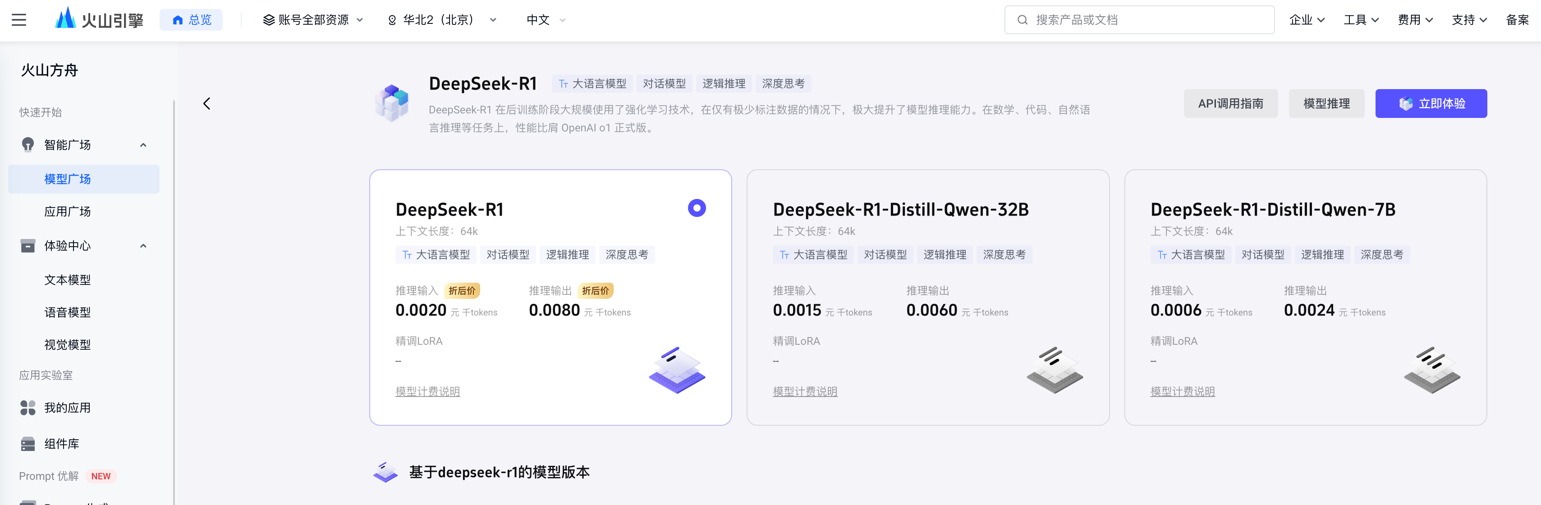1541x505 pixels.
Task: Open 文本模型 in sidebar
Action: [x=68, y=280]
